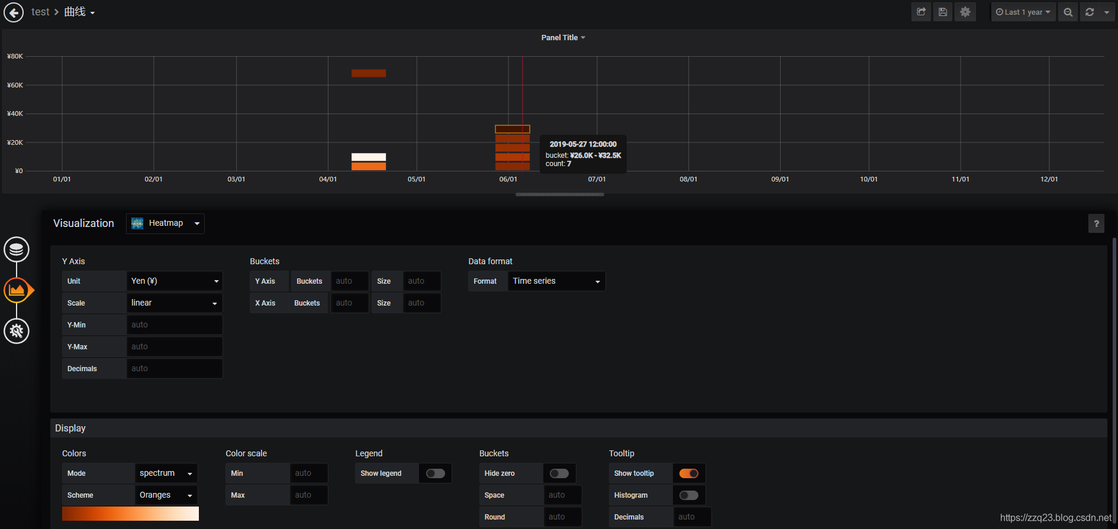Click the X Axis bucket Size input
The height and width of the screenshot is (529, 1118).
pyautogui.click(x=422, y=303)
